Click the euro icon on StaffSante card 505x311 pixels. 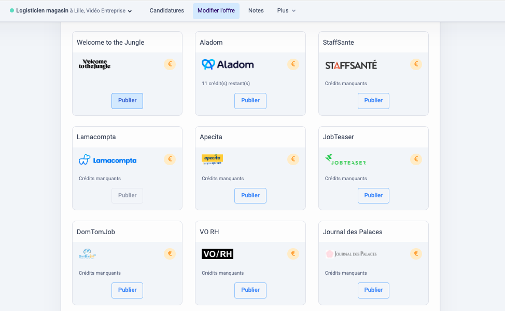[x=416, y=64]
